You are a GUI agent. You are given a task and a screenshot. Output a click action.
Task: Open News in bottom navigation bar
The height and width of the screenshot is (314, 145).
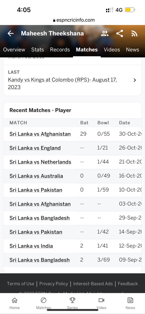click(x=130, y=303)
